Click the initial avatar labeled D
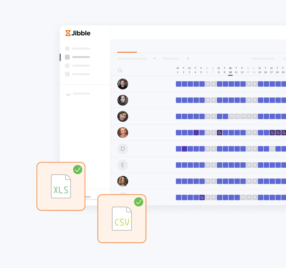This screenshot has width=286, height=268. point(123,149)
